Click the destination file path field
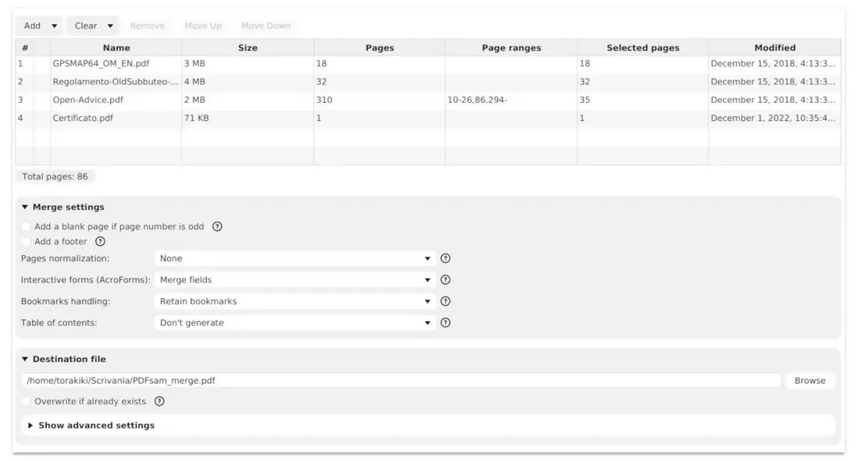 (x=401, y=381)
